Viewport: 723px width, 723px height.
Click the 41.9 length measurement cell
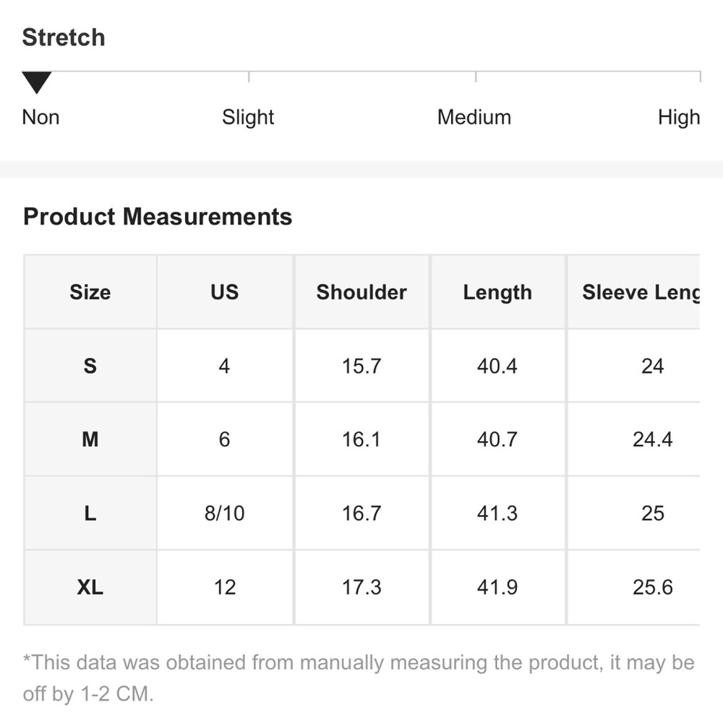tap(497, 587)
